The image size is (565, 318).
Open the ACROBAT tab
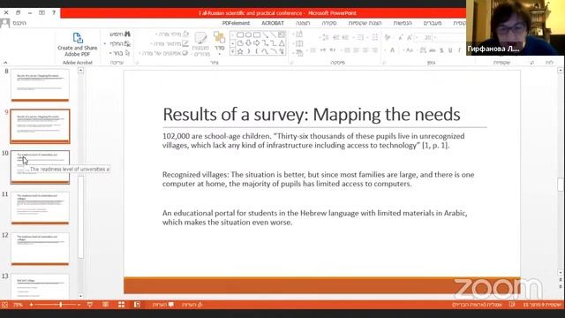pyautogui.click(x=273, y=23)
